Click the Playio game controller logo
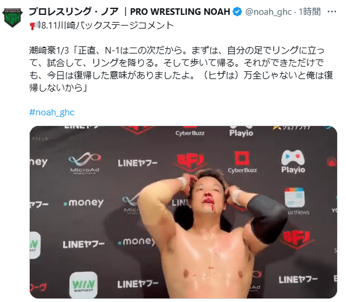The width and height of the screenshot is (346, 302). (293, 162)
